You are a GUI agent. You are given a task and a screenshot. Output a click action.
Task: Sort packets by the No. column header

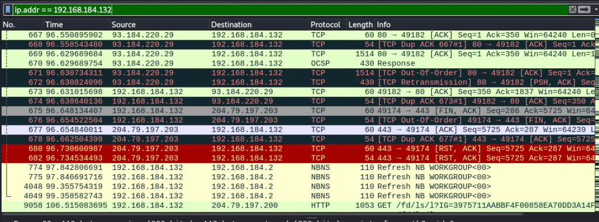pyautogui.click(x=22, y=25)
